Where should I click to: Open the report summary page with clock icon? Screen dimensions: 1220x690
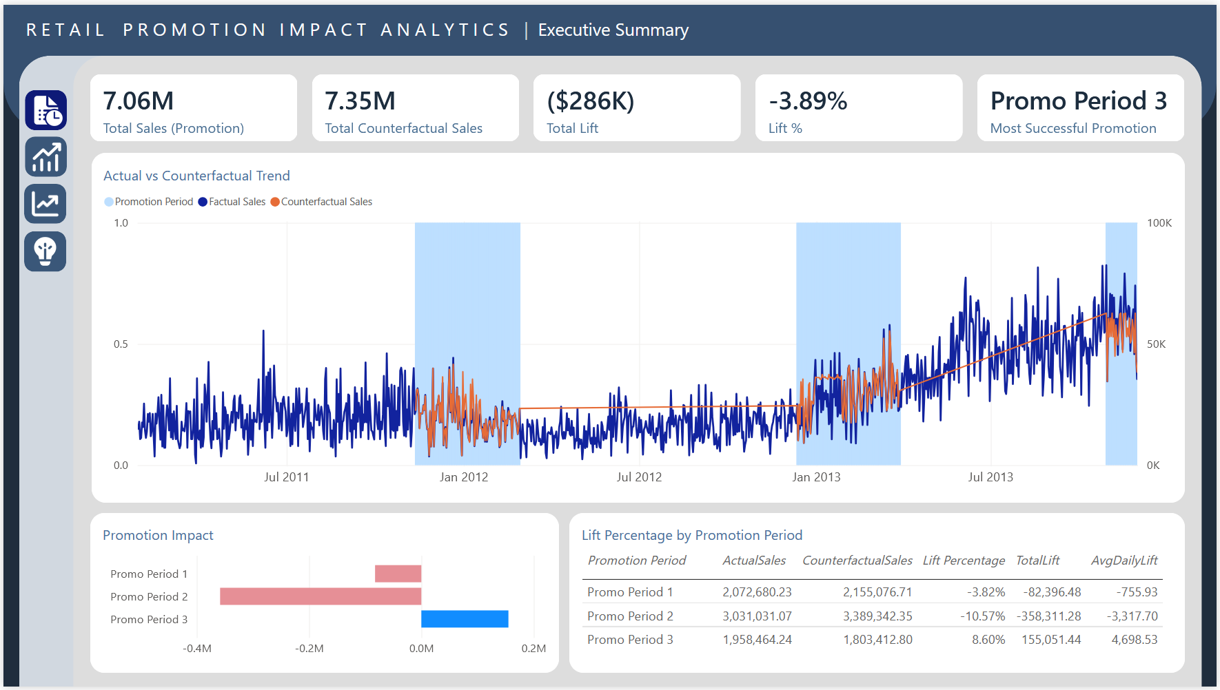[x=45, y=110]
